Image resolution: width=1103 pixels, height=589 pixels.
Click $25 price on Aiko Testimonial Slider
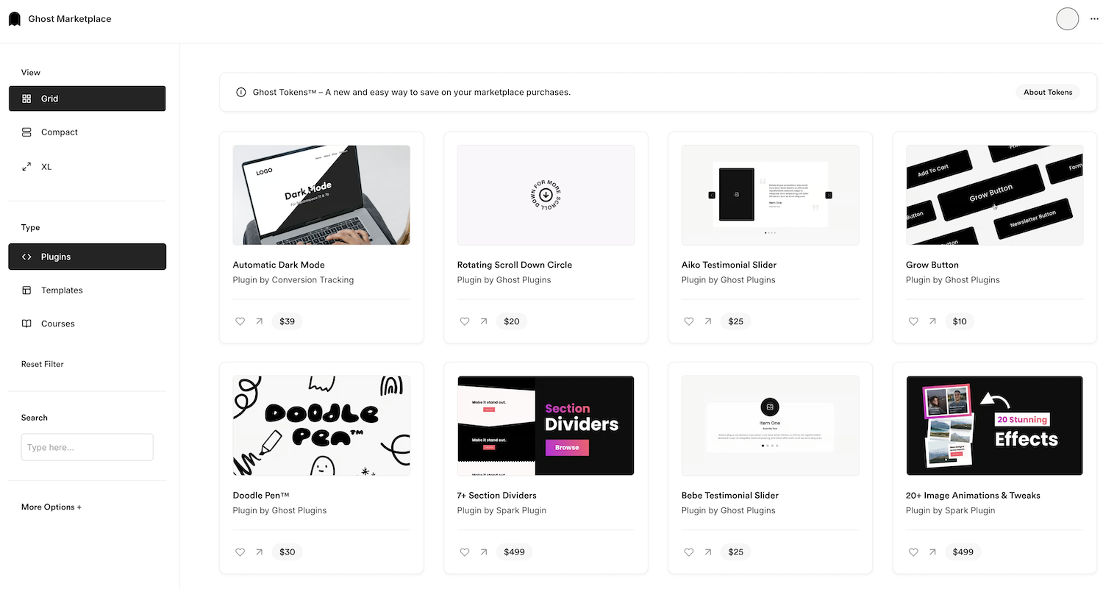click(x=735, y=321)
